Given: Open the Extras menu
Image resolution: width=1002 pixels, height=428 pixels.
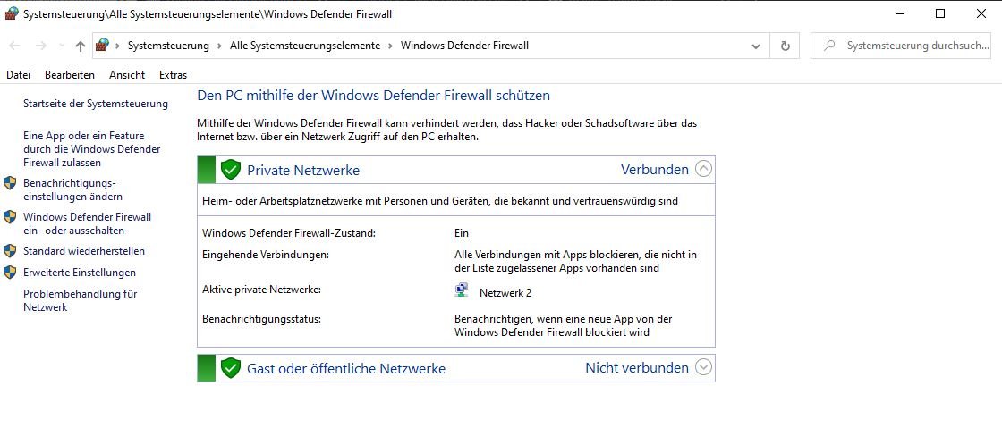Looking at the screenshot, I should [x=174, y=75].
